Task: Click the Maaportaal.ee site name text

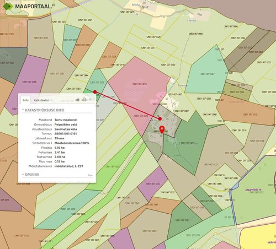Action: coord(35,7)
